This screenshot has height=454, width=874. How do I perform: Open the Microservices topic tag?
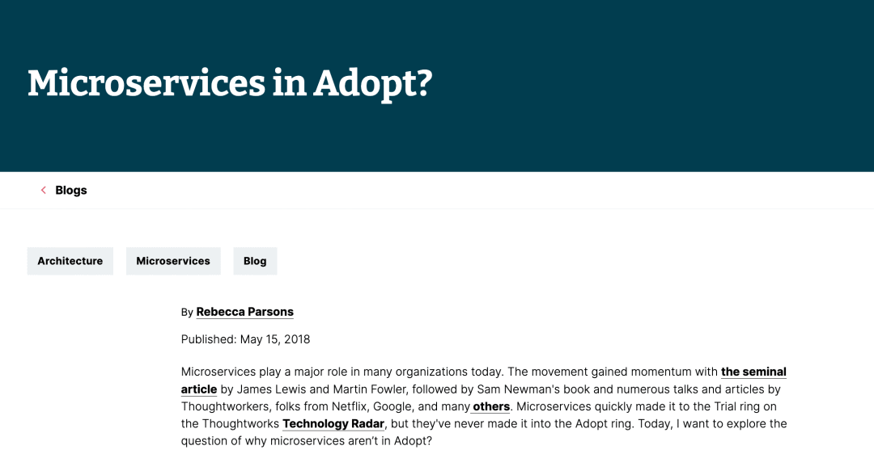pos(173,261)
